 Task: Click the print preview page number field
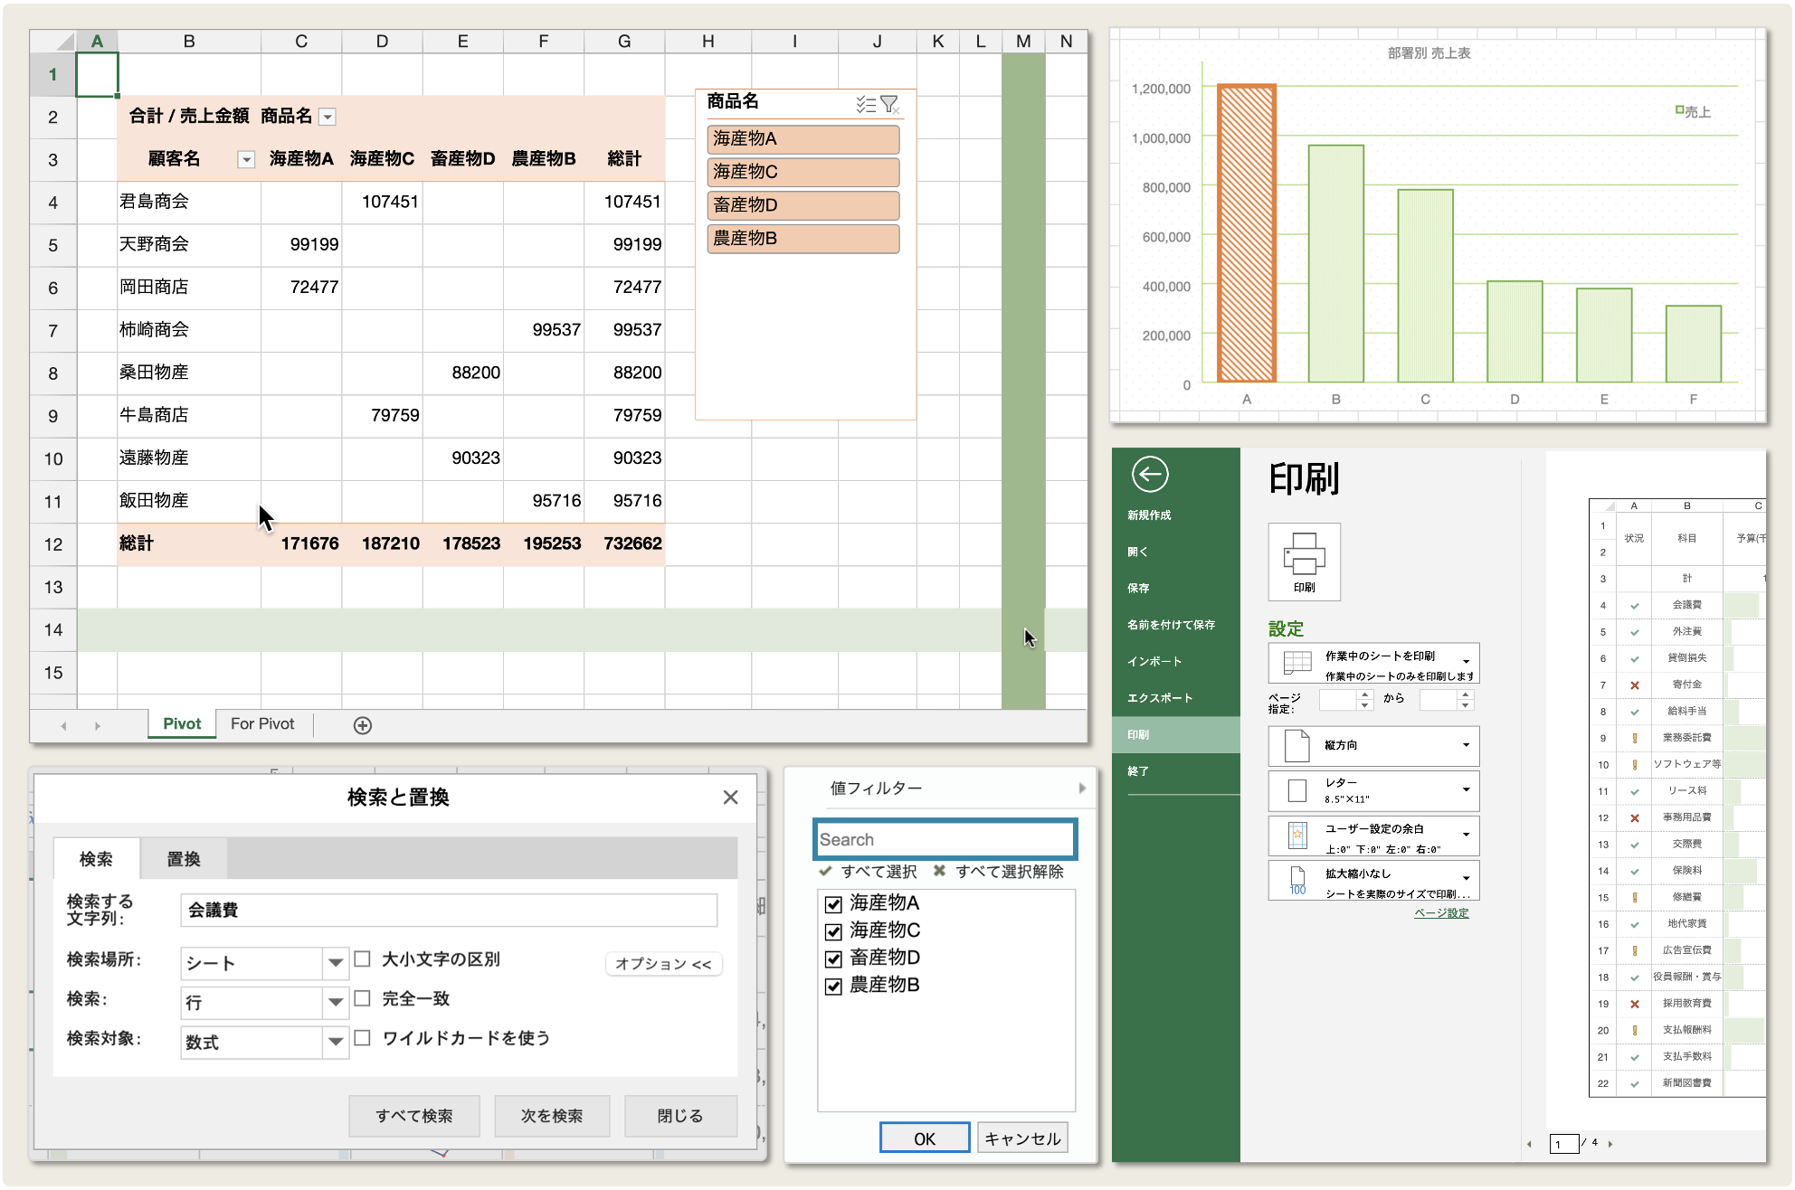[x=1564, y=1144]
